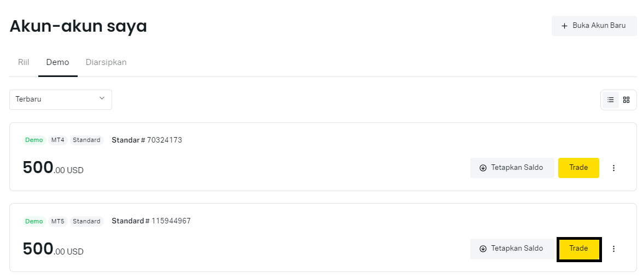643x278 pixels.
Task: Click Buka Akun Baru button
Action: click(x=594, y=26)
